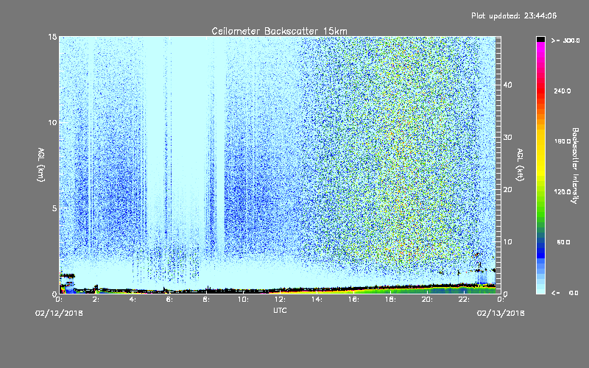
Task: Click the 'Plot updated: 23:44:06' timestamp
Action: [x=514, y=15]
